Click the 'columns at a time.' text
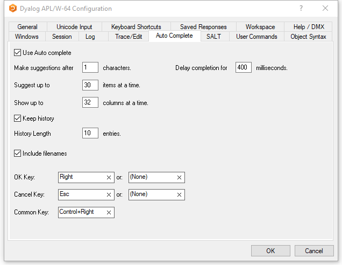 point(125,103)
